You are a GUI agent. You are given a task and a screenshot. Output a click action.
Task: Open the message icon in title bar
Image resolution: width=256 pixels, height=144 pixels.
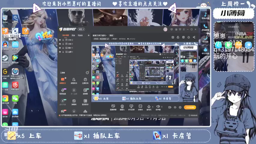click(x=172, y=29)
